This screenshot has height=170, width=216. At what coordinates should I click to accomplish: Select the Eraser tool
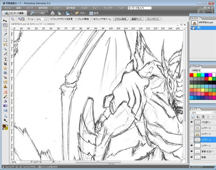point(5,91)
